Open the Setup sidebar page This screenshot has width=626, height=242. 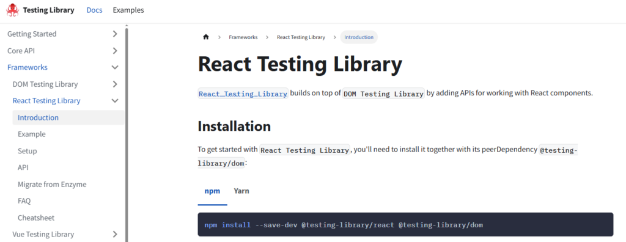[27, 151]
